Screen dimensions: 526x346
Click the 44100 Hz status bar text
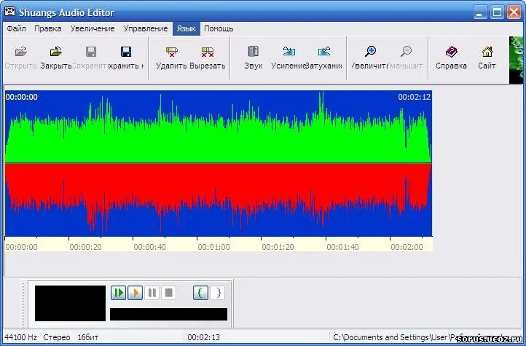[x=21, y=337]
